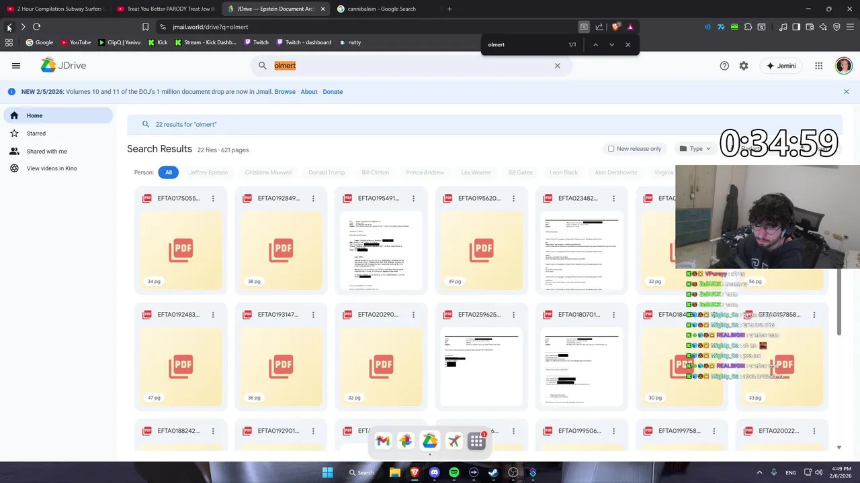Go forward in browser history
Screen dimensions: 860x483
(23, 27)
